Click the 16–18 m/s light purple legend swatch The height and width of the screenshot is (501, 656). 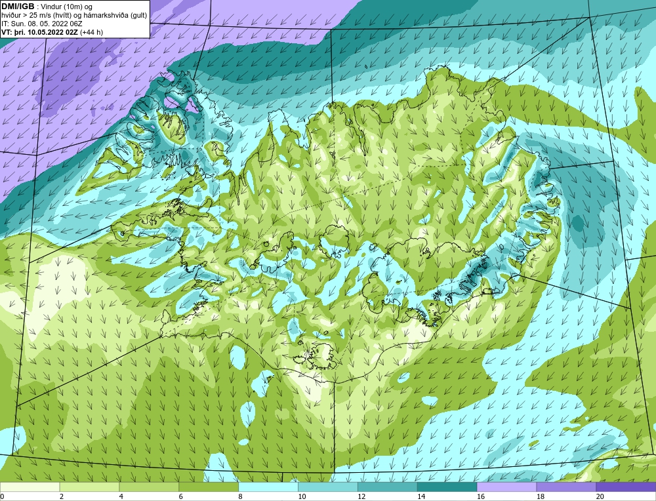(x=506, y=487)
